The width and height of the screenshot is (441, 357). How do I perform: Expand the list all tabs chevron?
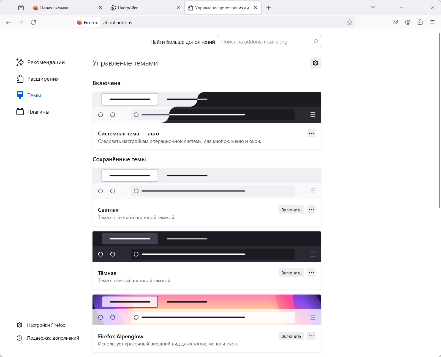(x=373, y=7)
